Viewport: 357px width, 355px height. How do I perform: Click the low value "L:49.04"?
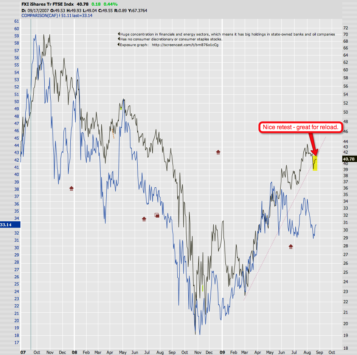click(x=90, y=11)
